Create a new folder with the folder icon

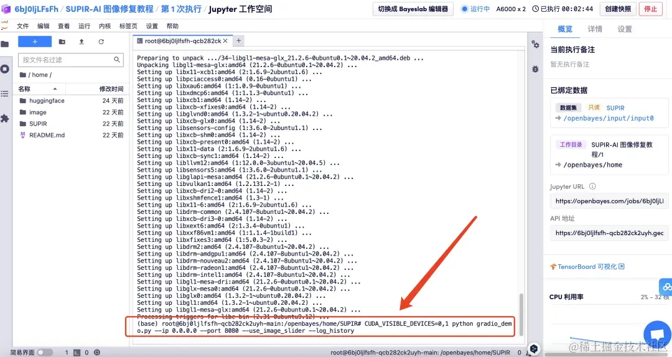[62, 42]
